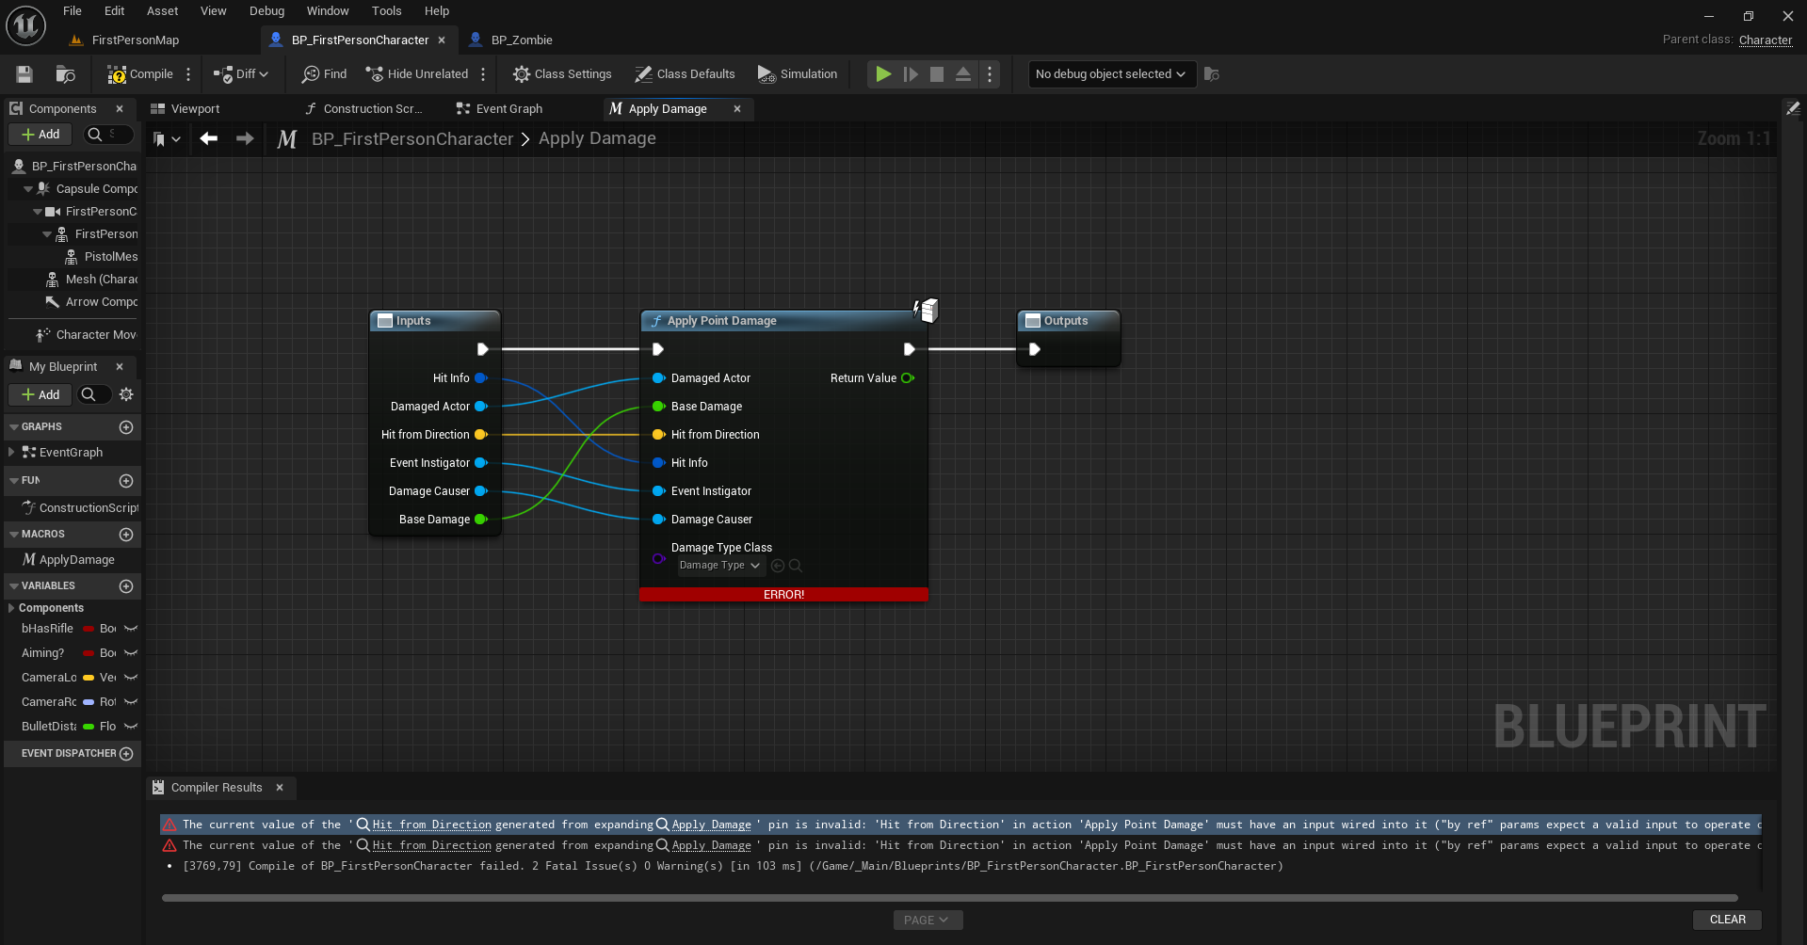The width and height of the screenshot is (1807, 945).
Task: Click the pencil icon at right edge
Action: point(1793,109)
